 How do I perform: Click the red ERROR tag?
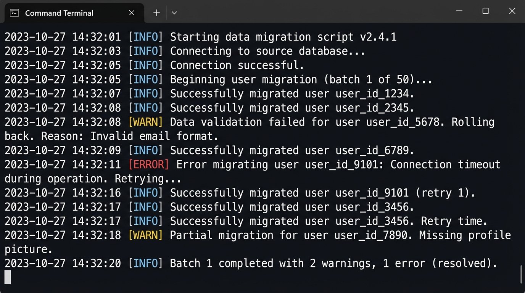[148, 164]
